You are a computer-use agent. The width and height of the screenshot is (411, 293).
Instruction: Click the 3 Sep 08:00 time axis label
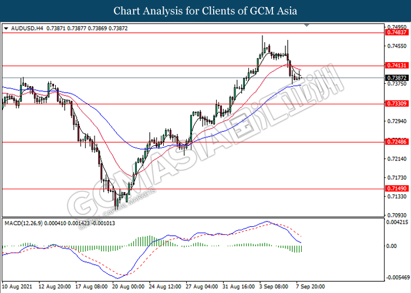coord(274,287)
